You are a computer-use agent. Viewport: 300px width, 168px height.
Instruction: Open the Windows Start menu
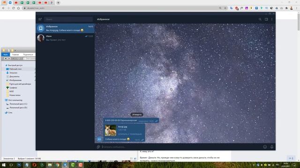(x=3, y=165)
